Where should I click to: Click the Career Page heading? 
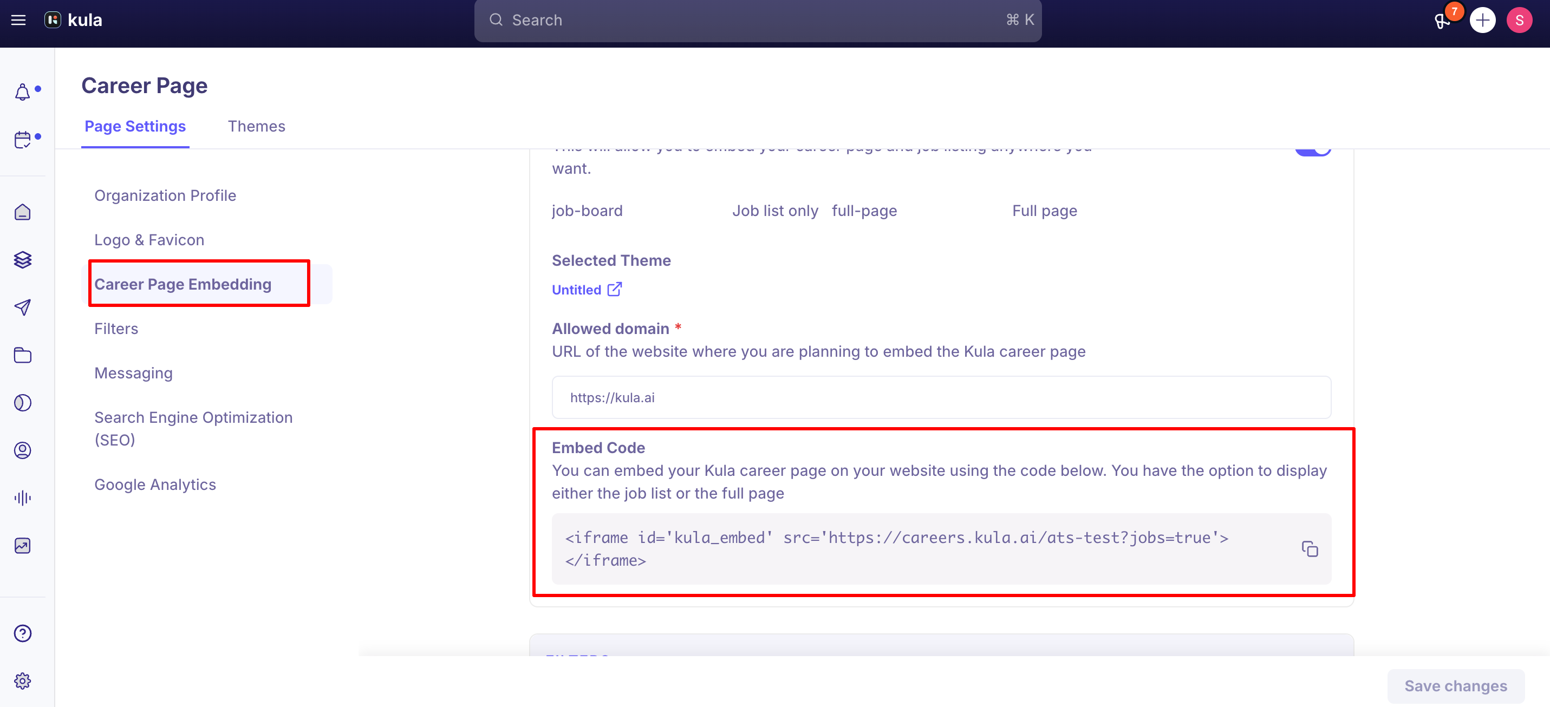pos(145,86)
